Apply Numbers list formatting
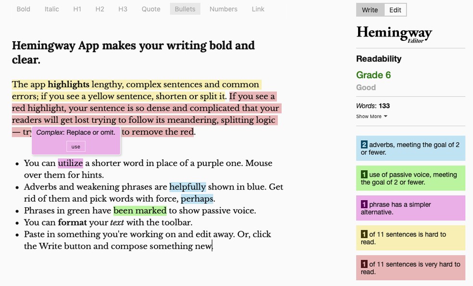 coord(224,9)
